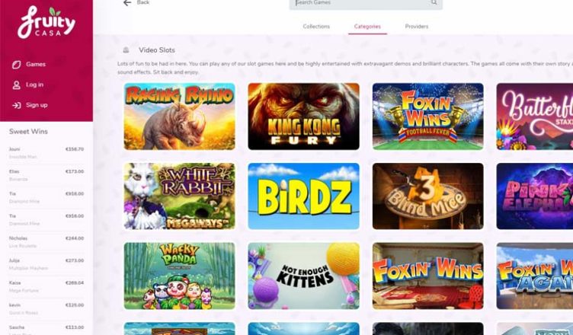Click the back arrow icon

126,3
